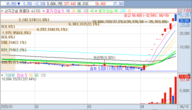Click the tallest red volume bar

tap(176, 90)
